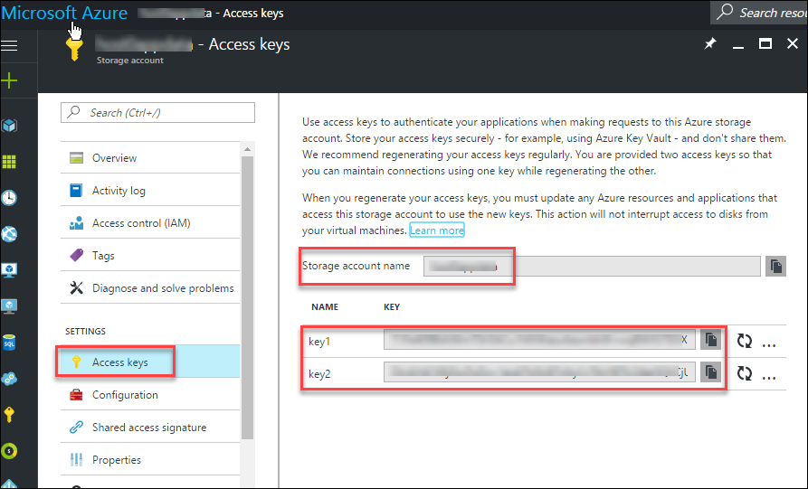The image size is (808, 489).
Task: Open the green circular sidebar icon
Action: click(9, 451)
